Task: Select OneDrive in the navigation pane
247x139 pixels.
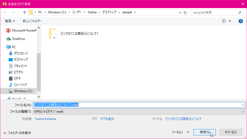Action: pos(16,39)
